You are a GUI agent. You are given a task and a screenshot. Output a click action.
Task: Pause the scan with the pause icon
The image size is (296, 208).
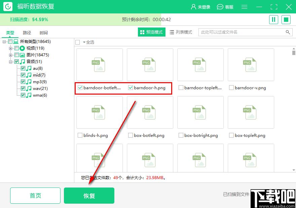[x=273, y=19]
